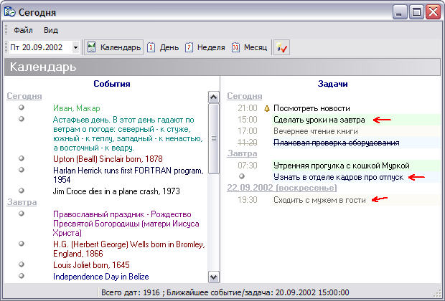Click the status bar text Всего дат: 1916

[x=131, y=292]
